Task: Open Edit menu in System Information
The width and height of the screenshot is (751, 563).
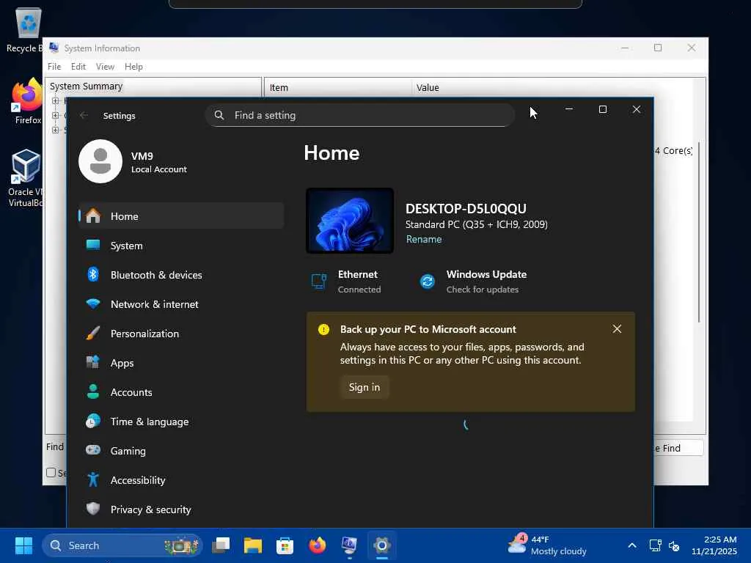Action: click(78, 67)
